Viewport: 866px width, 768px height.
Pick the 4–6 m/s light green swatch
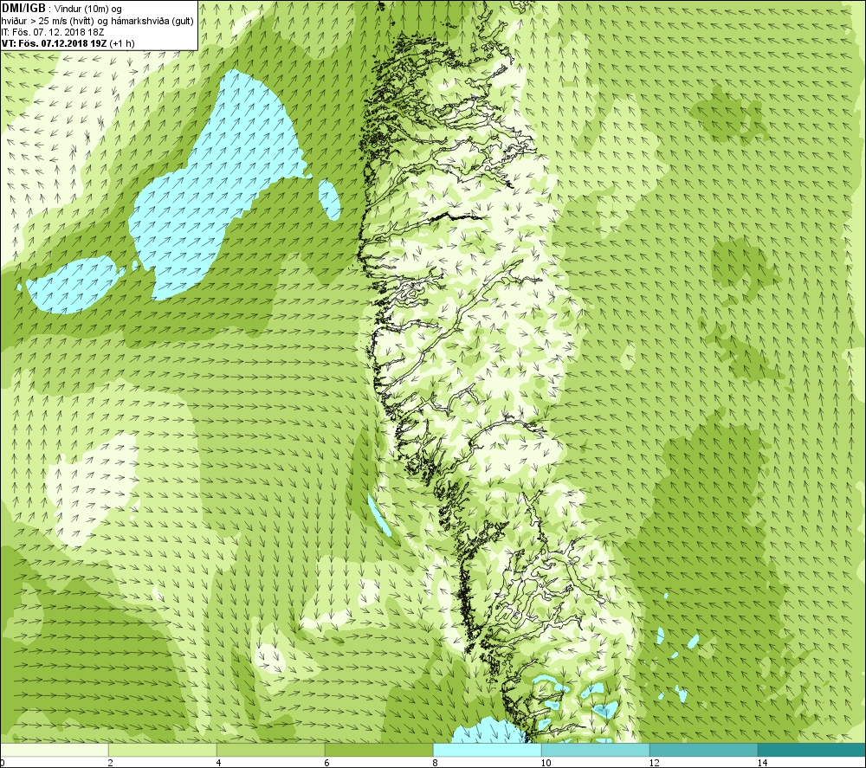pyautogui.click(x=270, y=750)
